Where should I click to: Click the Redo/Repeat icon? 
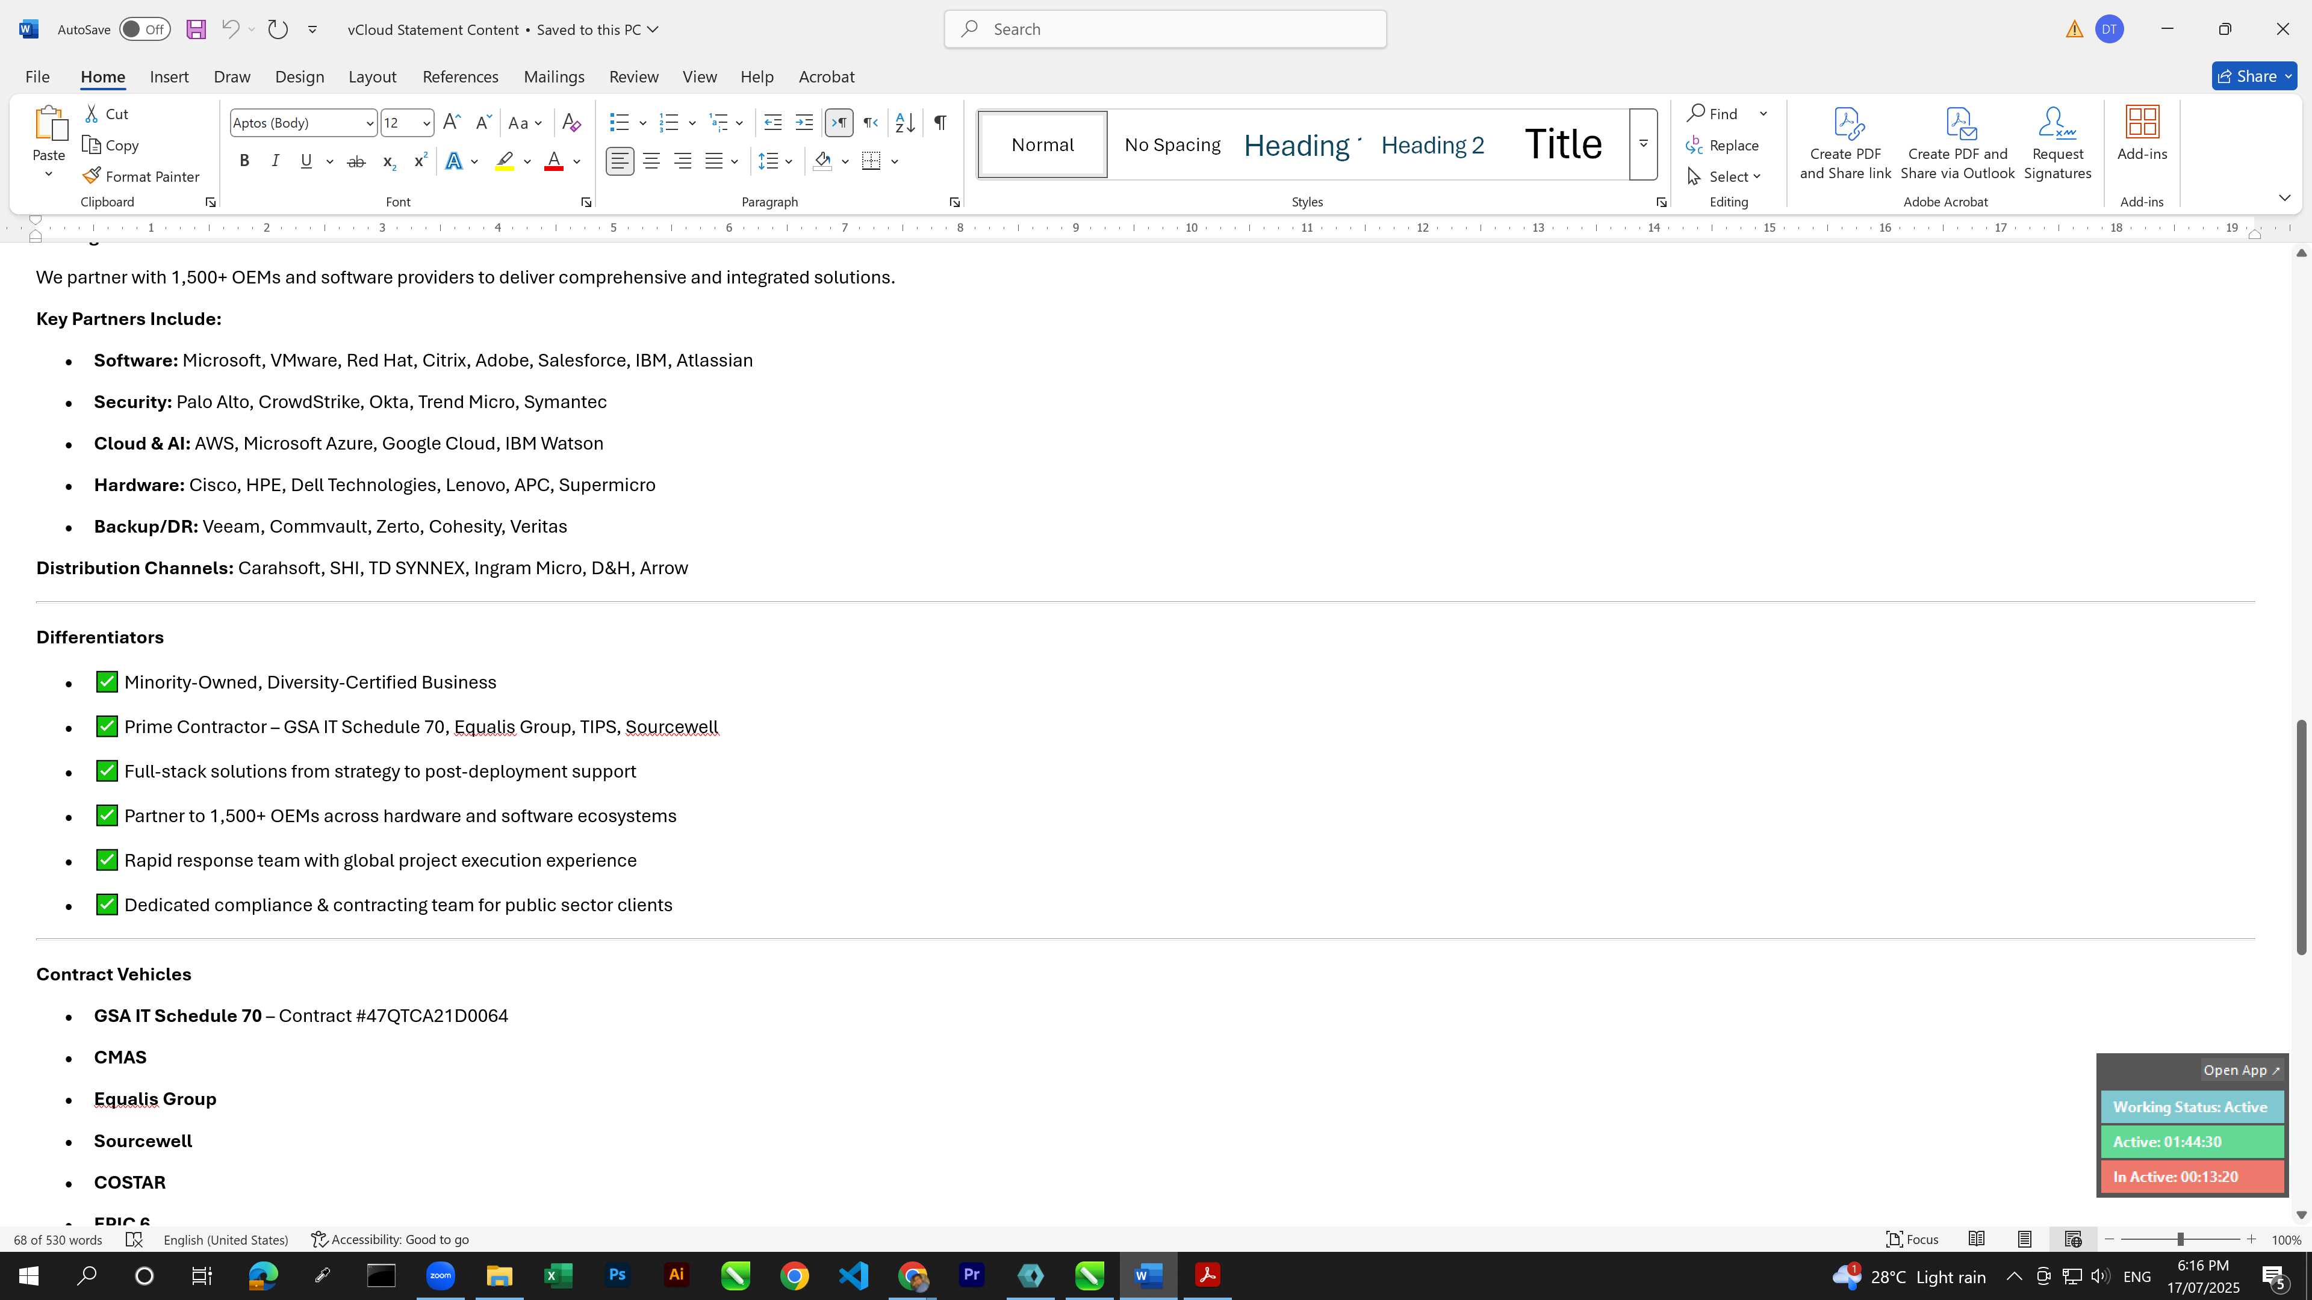point(278,29)
